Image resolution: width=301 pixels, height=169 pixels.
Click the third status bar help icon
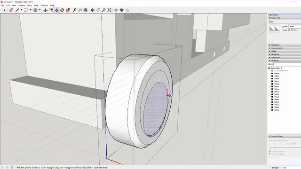[x=12, y=167]
